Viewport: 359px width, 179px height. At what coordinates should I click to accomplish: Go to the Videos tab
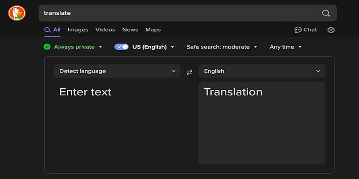[105, 30]
